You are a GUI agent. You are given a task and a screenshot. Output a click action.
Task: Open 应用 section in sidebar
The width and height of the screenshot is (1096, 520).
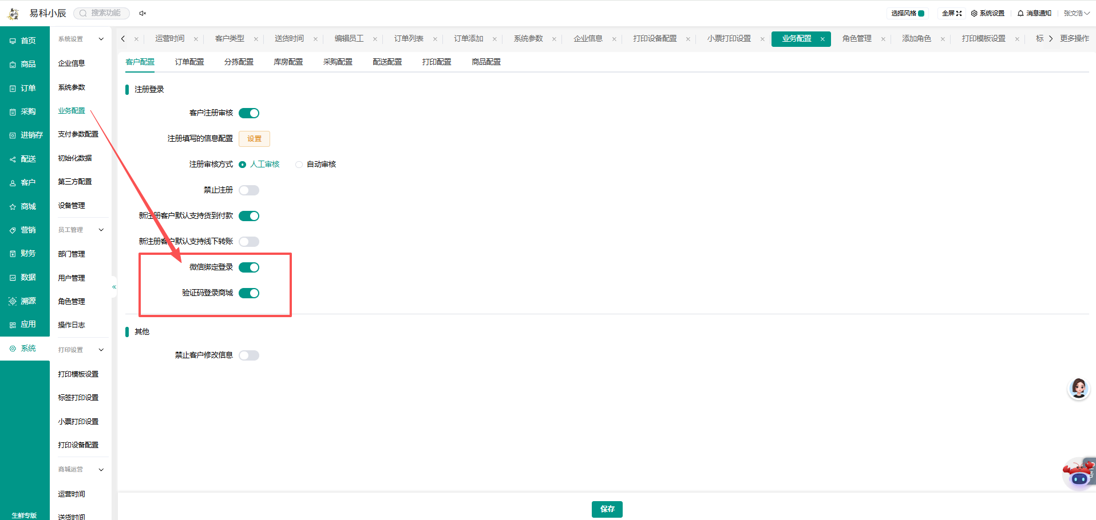point(24,324)
